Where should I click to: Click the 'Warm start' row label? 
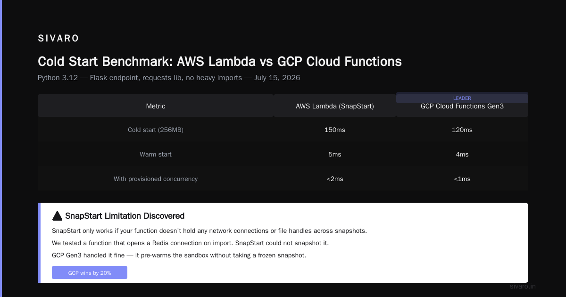tap(156, 154)
